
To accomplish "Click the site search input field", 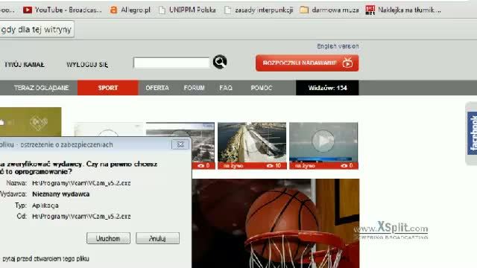I will point(171,63).
